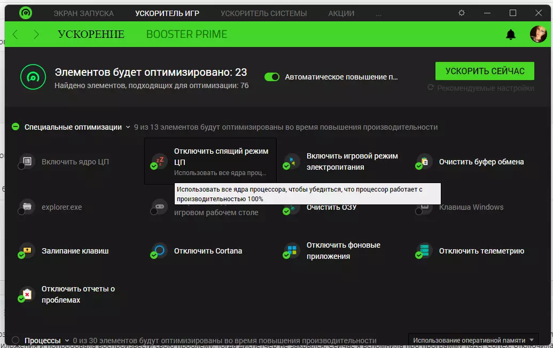Click the Клавиша Windows label

click(471, 207)
